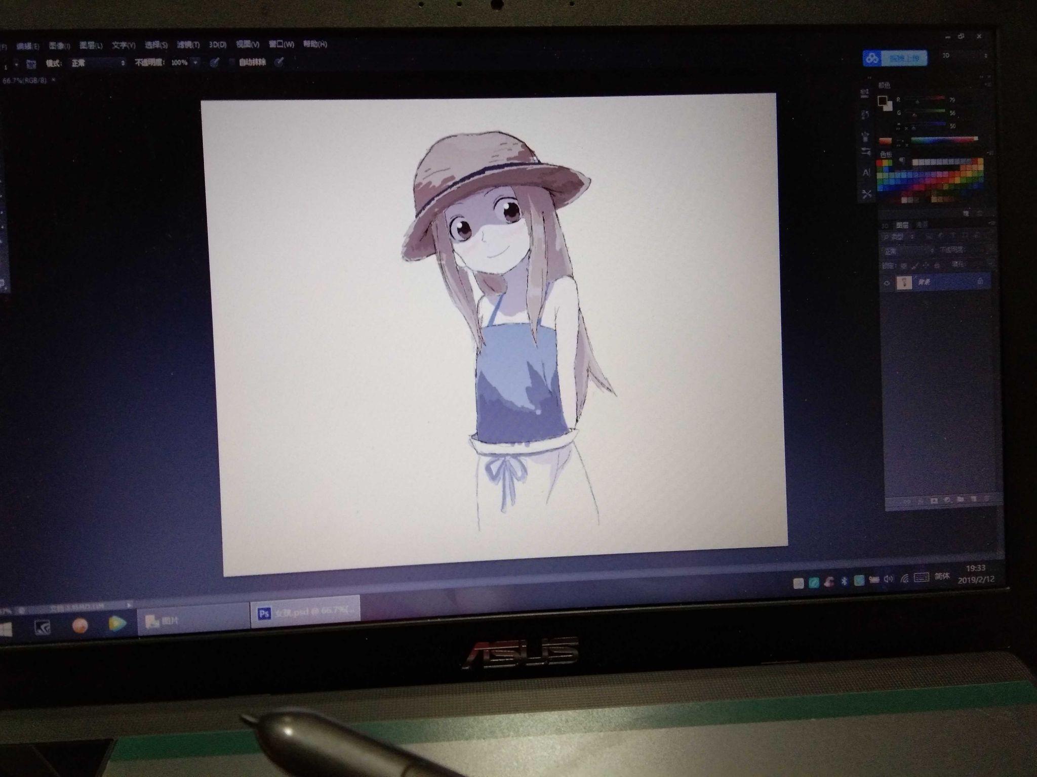1037x777 pixels.
Task: Toggle lock position in Layers panel
Action: [926, 265]
